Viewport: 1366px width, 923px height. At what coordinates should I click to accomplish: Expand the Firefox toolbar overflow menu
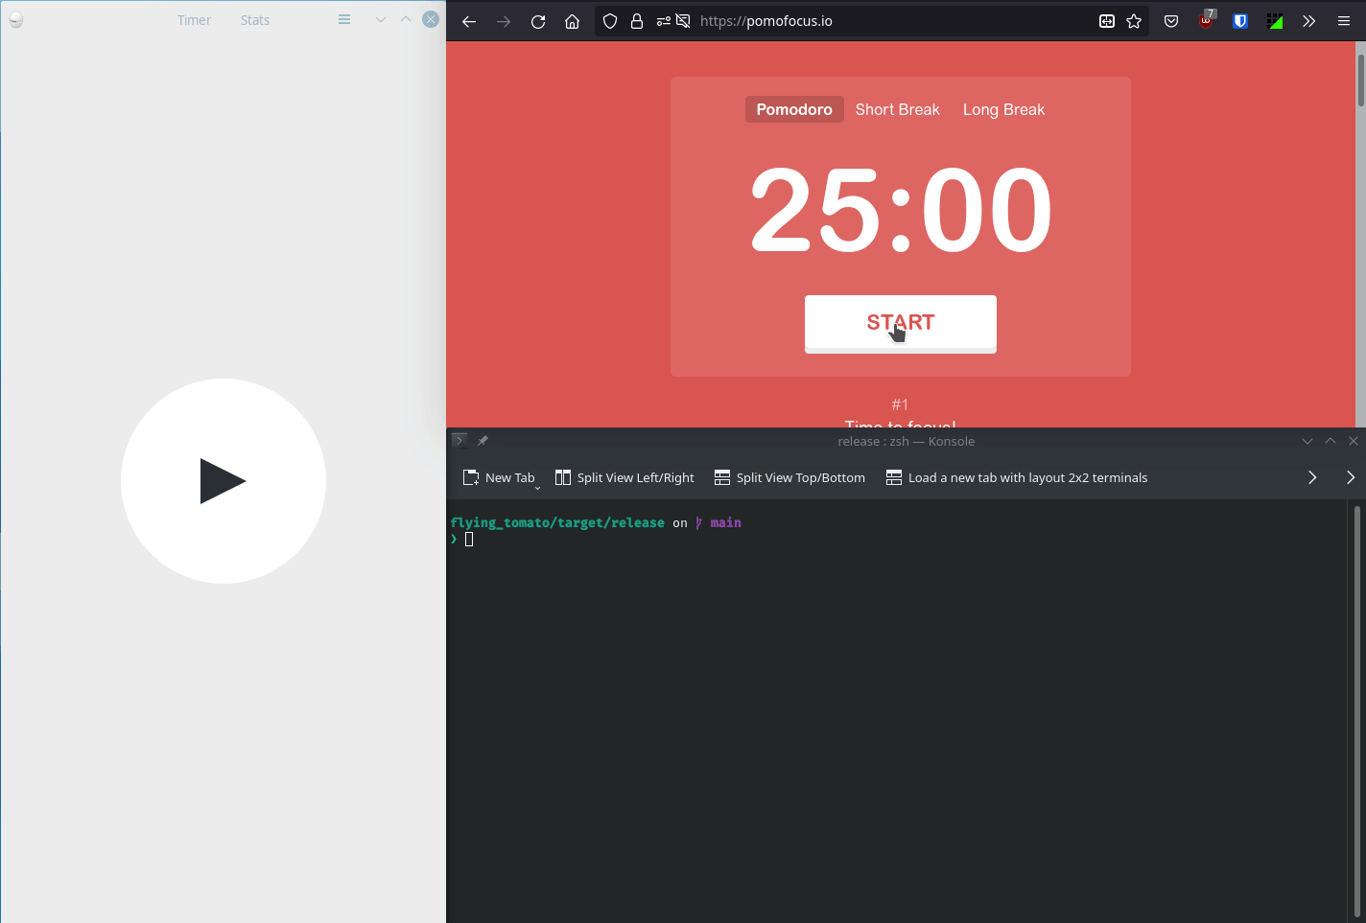pyautogui.click(x=1309, y=21)
